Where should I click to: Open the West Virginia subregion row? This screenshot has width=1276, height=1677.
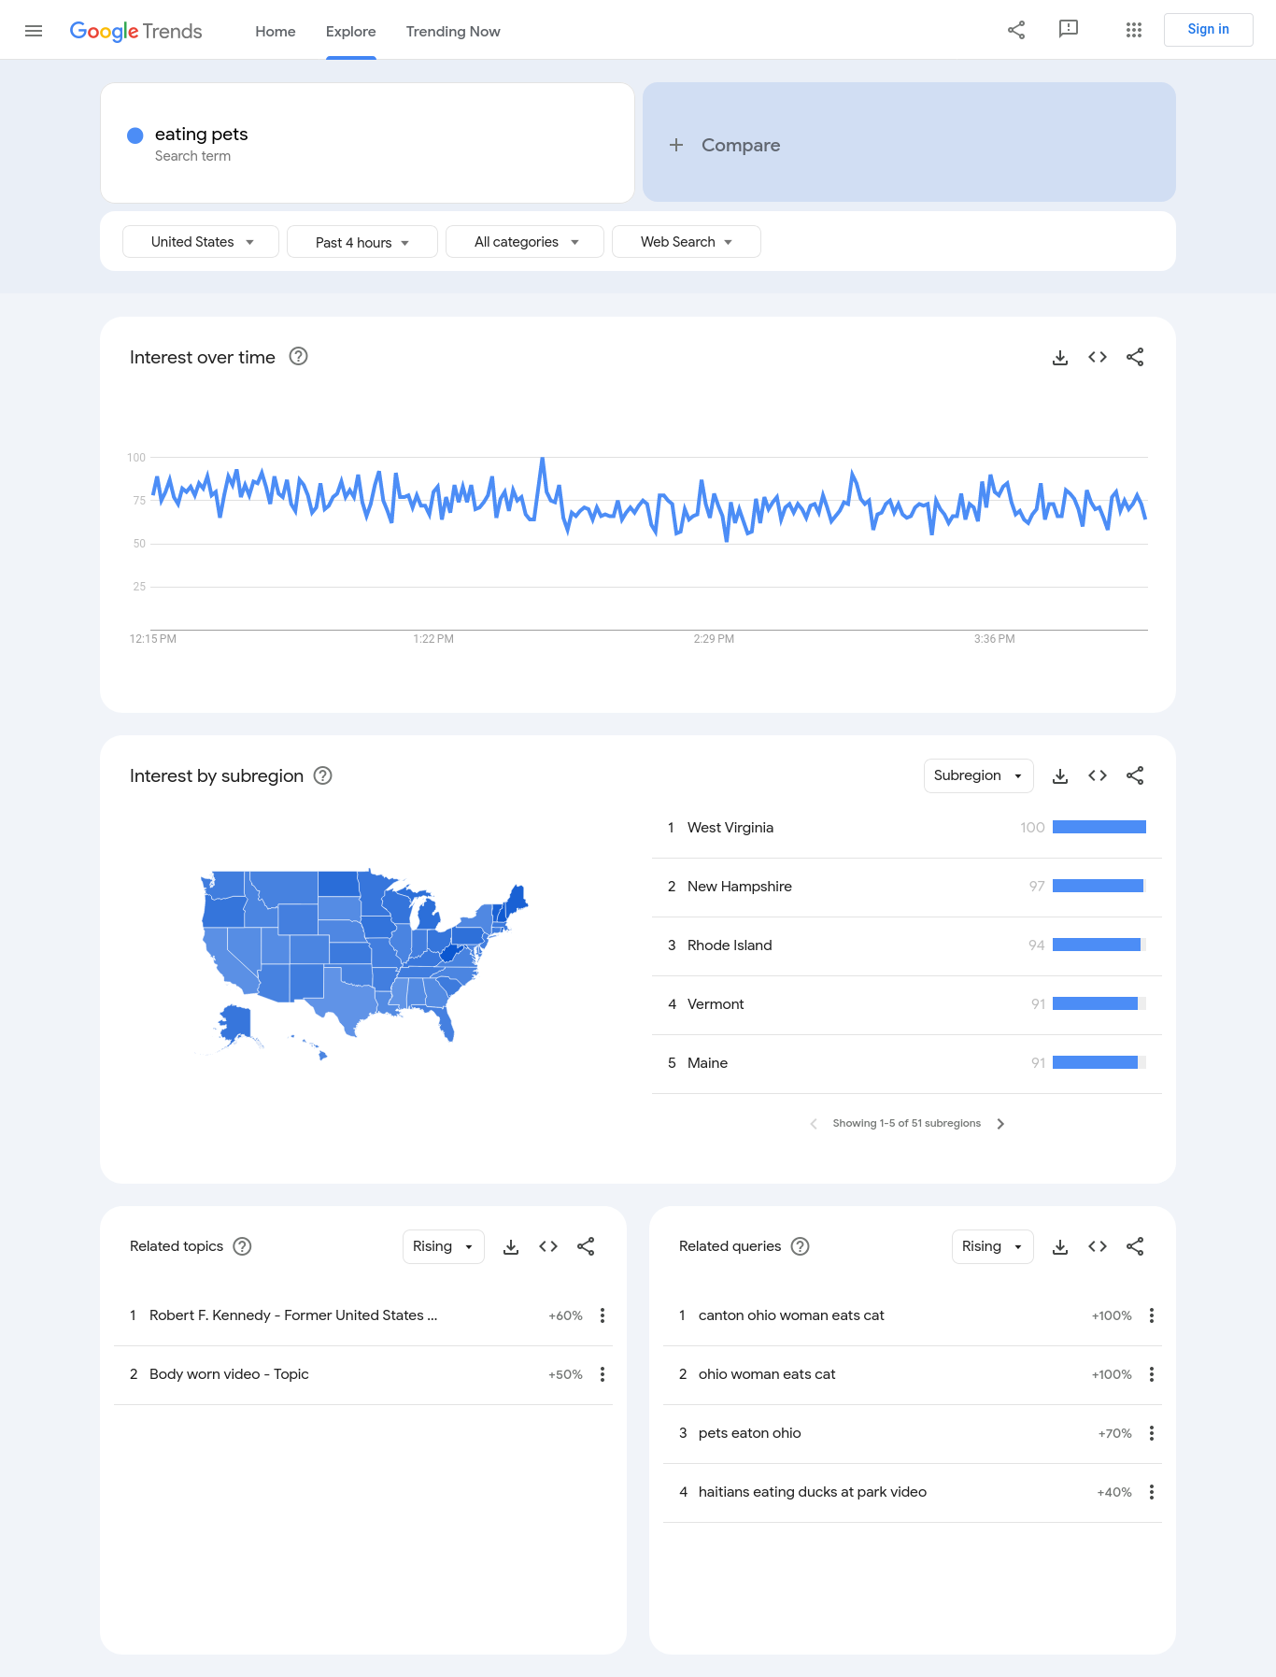[x=907, y=828]
